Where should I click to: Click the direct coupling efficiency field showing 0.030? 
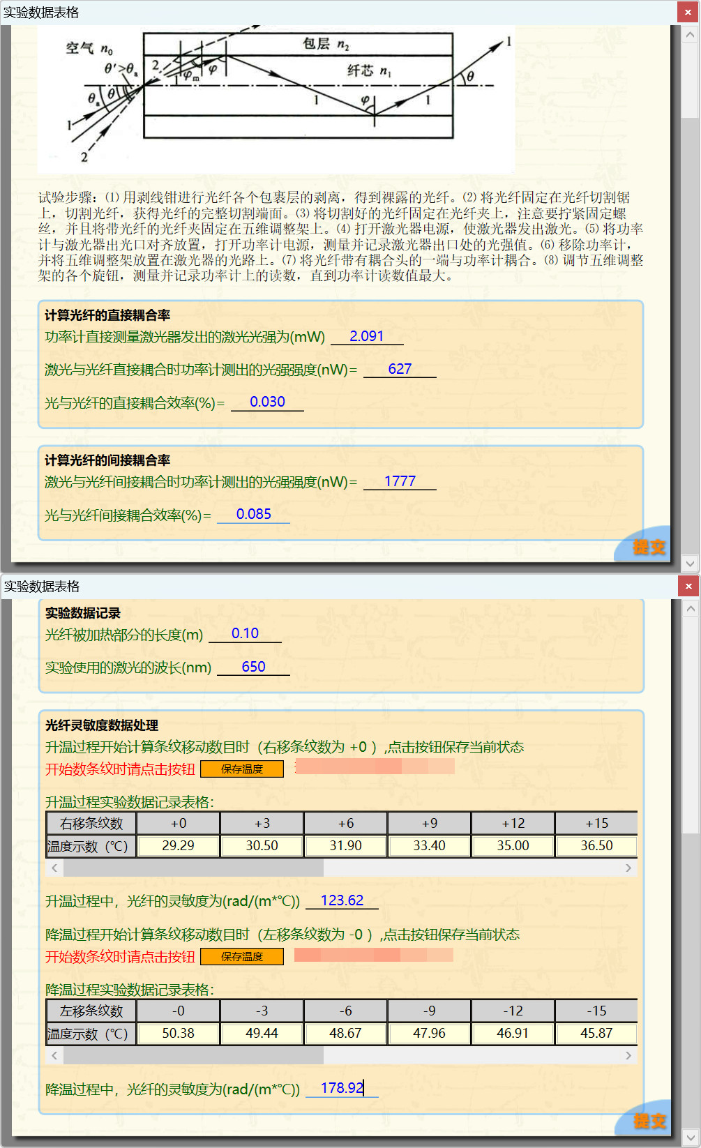[267, 402]
